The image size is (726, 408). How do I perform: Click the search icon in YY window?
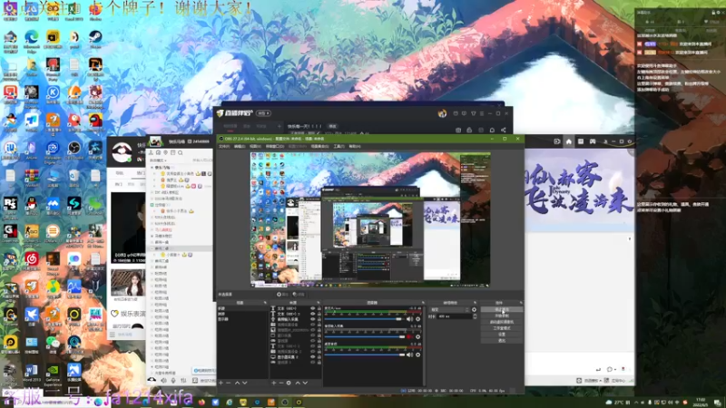click(181, 152)
